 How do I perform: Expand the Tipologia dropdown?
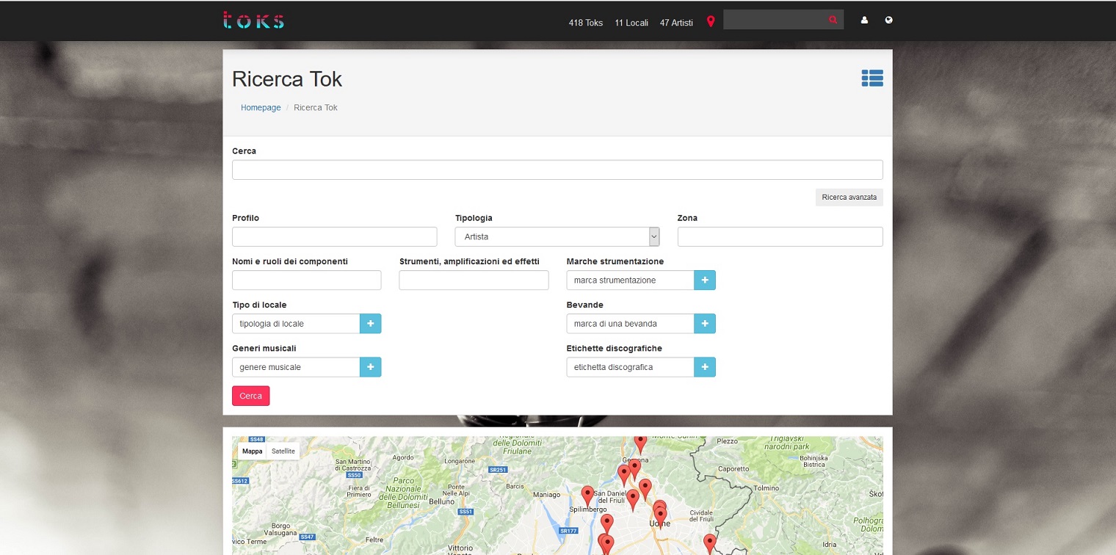[557, 236]
